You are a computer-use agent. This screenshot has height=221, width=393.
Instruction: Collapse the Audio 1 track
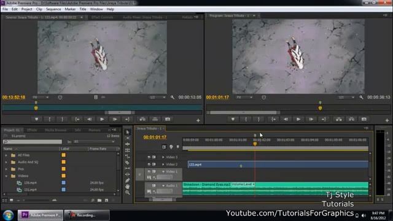(163, 185)
